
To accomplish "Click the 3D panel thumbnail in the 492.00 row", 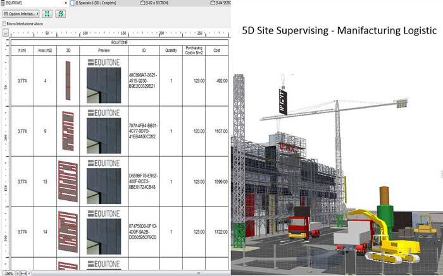I will [x=68, y=81].
